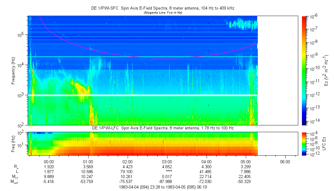Select the 05:00 time tick label
The width and height of the screenshot is (334, 191).
pyautogui.click(x=245, y=161)
